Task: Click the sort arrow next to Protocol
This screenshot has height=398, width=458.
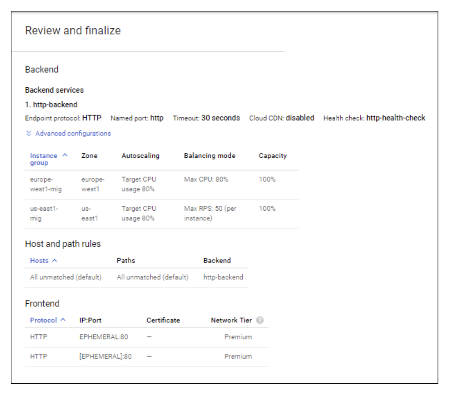Action: pos(62,320)
